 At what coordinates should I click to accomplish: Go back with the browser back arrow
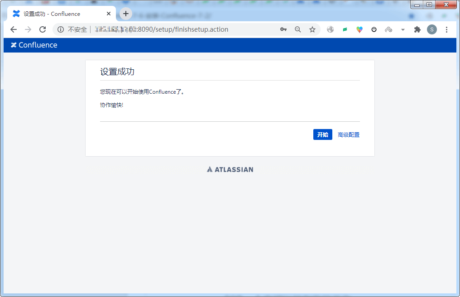pos(14,29)
